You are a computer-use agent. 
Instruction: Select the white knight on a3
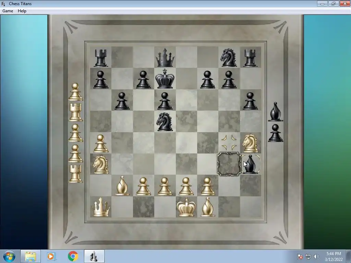point(101,165)
